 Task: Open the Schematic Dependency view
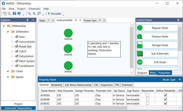pos(18,108)
